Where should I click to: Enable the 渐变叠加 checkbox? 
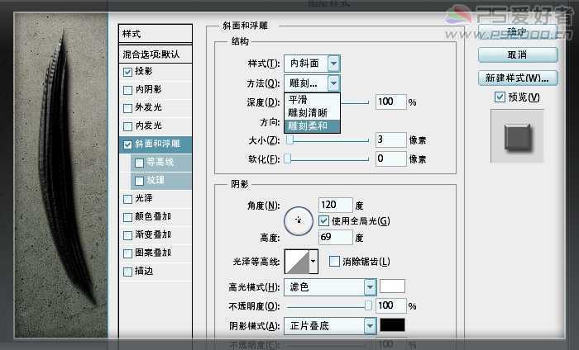[x=127, y=235]
